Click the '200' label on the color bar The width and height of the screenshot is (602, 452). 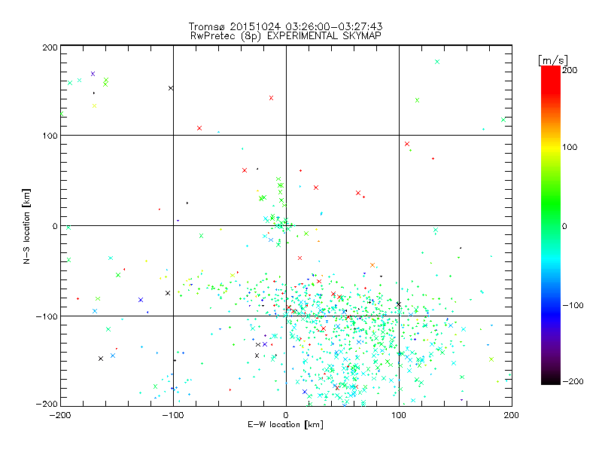(570, 70)
